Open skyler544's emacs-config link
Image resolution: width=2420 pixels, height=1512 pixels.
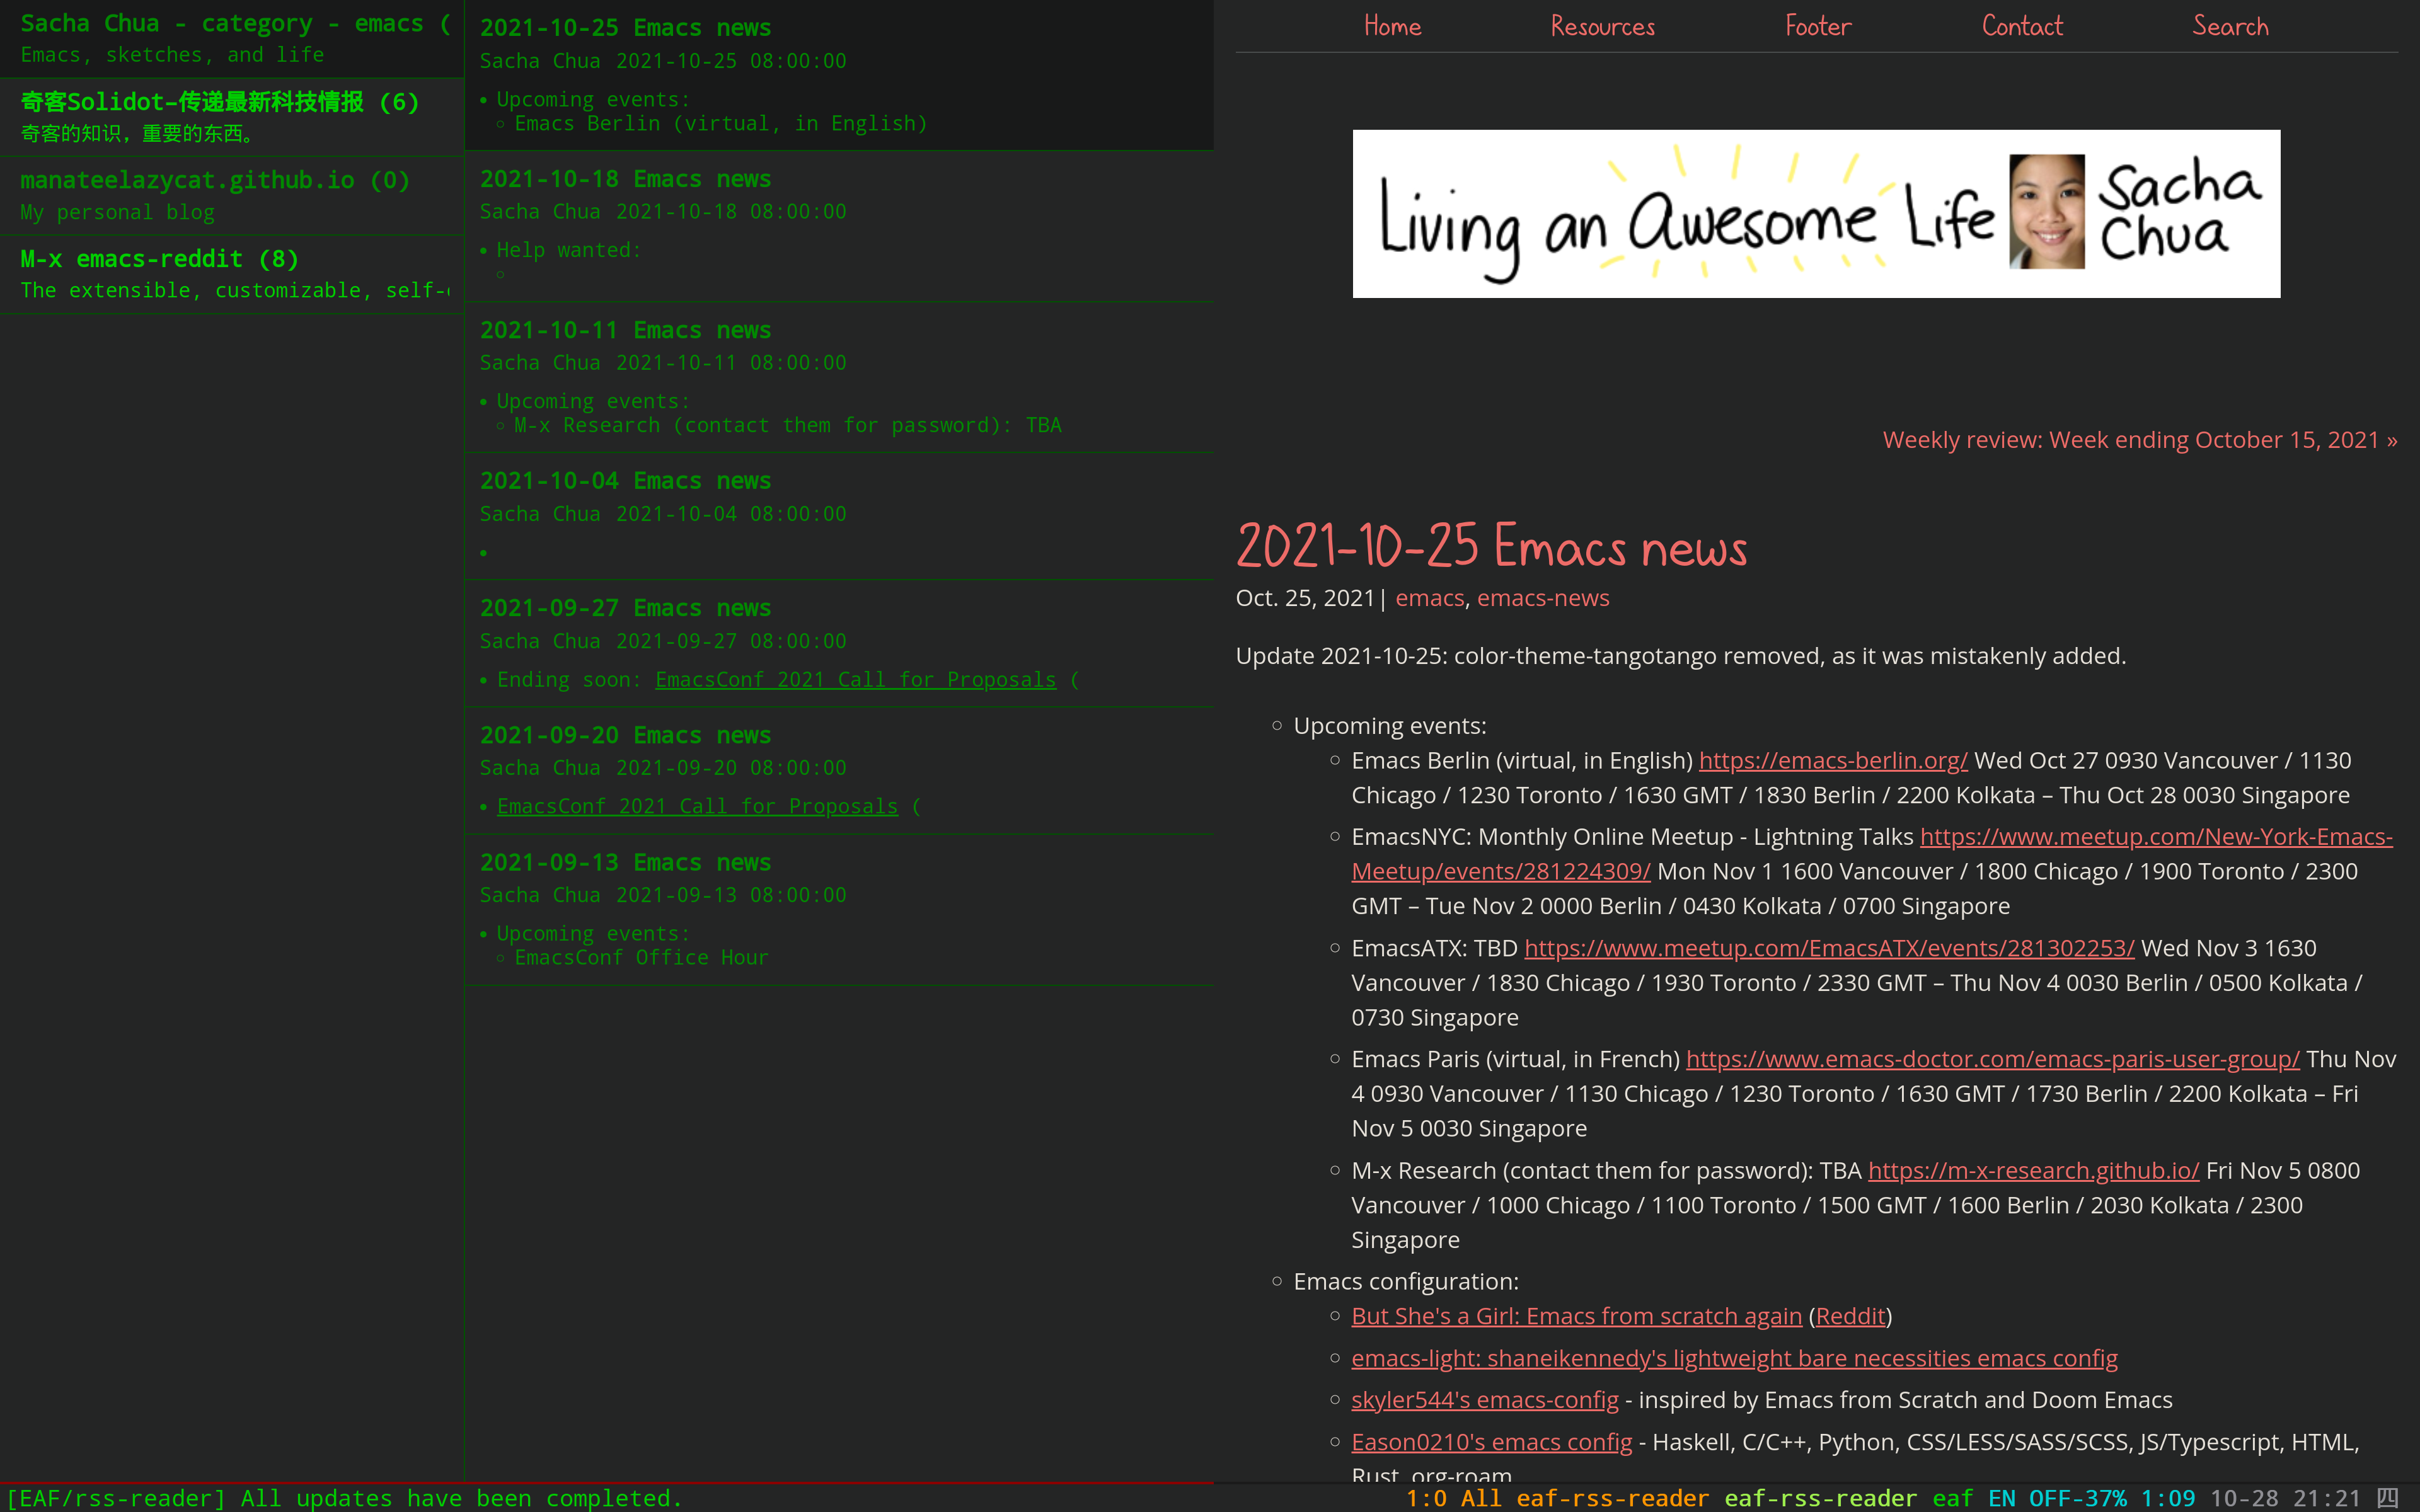(x=1484, y=1399)
